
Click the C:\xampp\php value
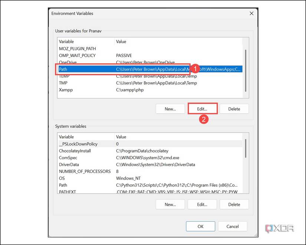click(130, 90)
